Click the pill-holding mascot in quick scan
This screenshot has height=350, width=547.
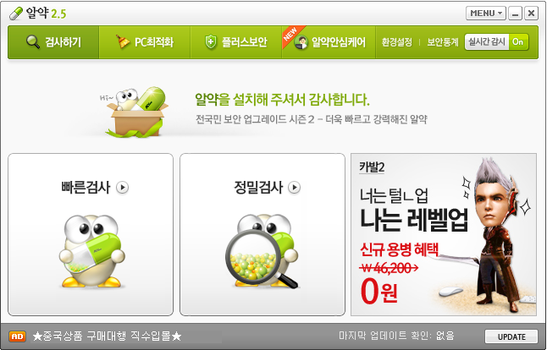point(91,251)
